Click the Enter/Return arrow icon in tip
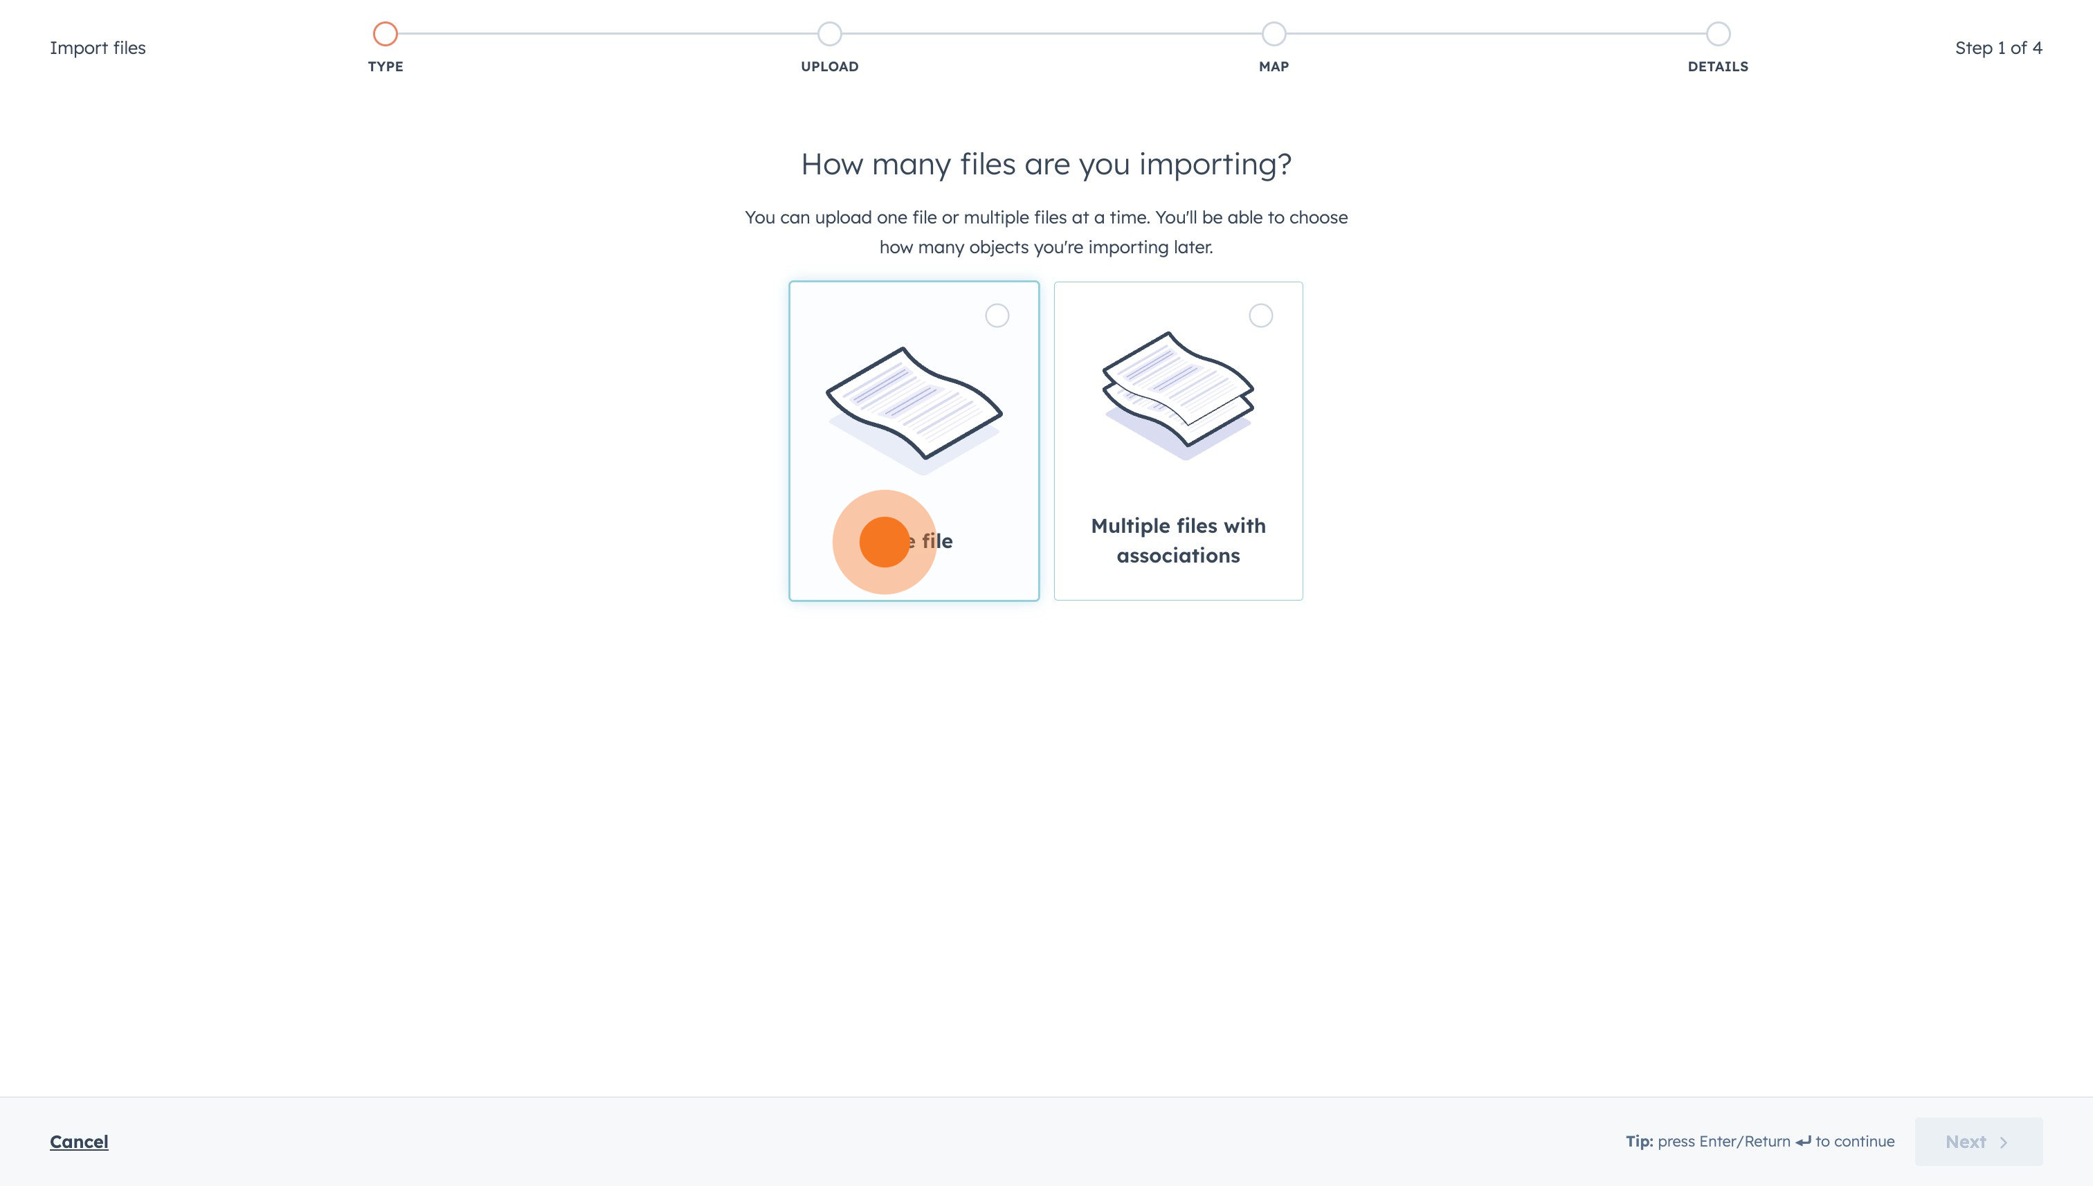This screenshot has width=2093, height=1186. pyautogui.click(x=1803, y=1141)
